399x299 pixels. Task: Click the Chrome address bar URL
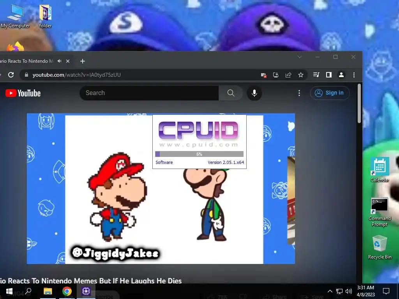pyautogui.click(x=77, y=75)
